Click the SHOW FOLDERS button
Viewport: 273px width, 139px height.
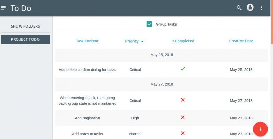pyautogui.click(x=25, y=26)
